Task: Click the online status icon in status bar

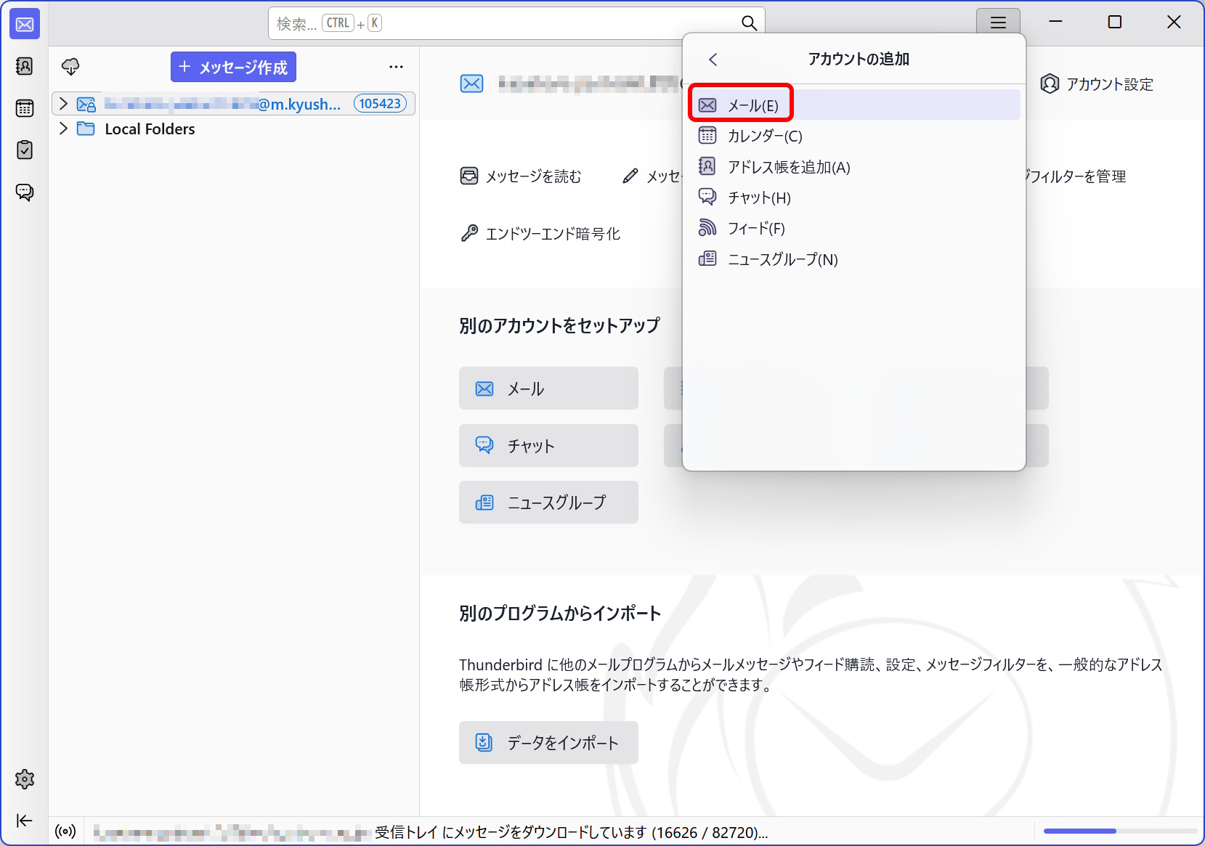Action: pos(65,831)
